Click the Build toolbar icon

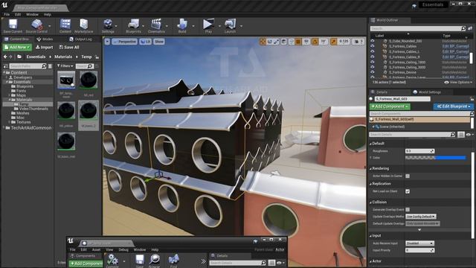point(182,25)
